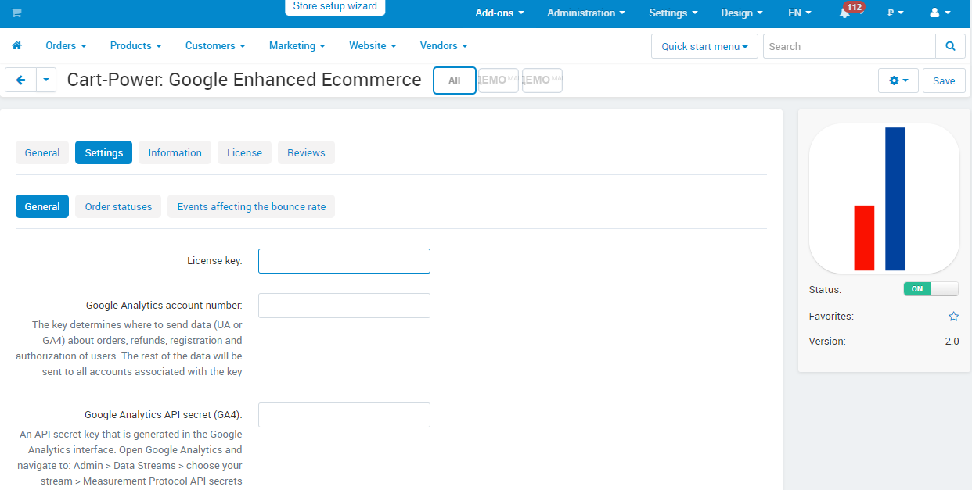Click the magnifier search button
Screen dimensions: 972x490
point(950,46)
